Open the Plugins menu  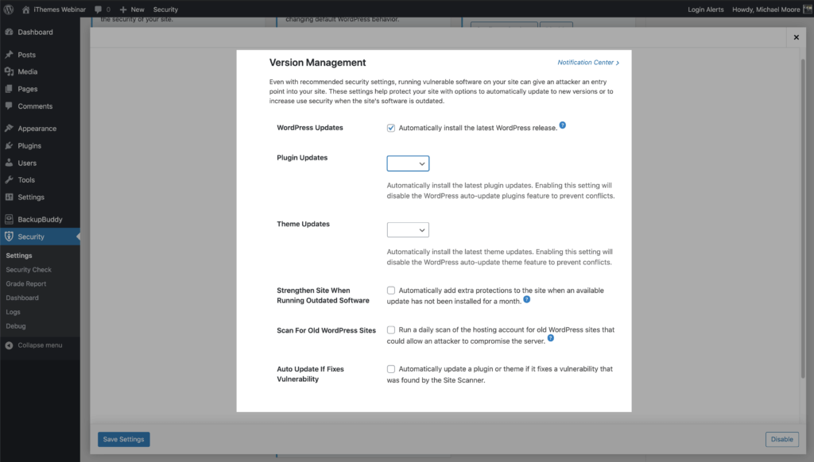29,146
